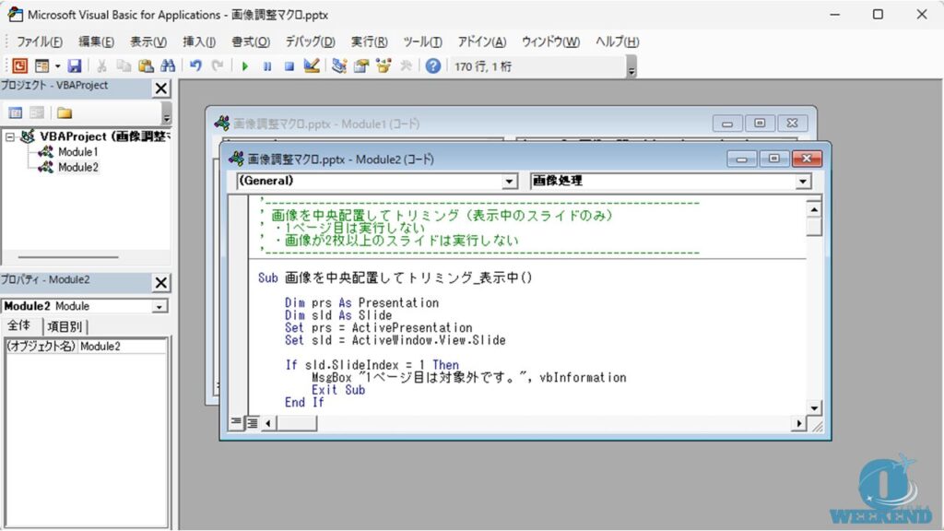Click the Undo arrow icon
The image size is (944, 531).
(x=195, y=65)
